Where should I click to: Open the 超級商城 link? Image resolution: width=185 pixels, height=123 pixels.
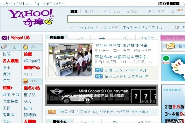(x=32, y=61)
